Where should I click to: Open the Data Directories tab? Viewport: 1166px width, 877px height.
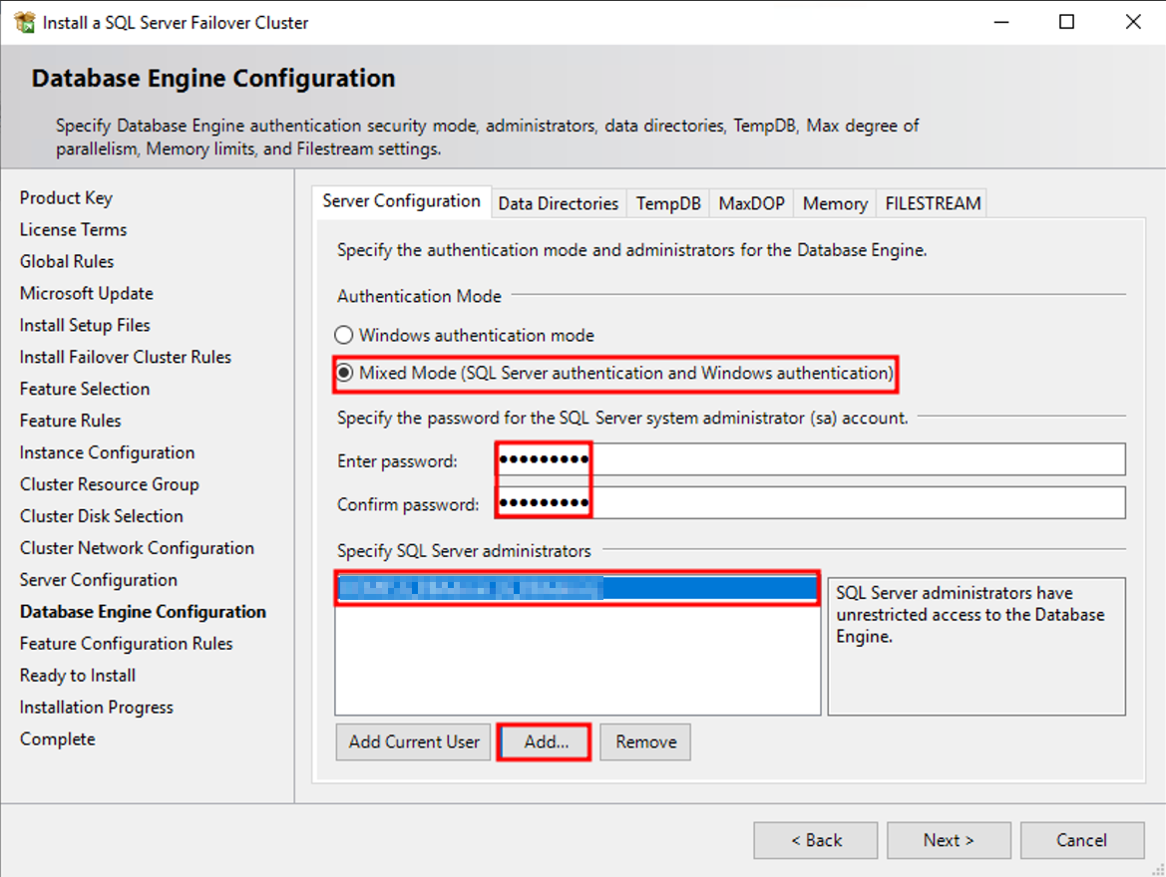point(559,203)
